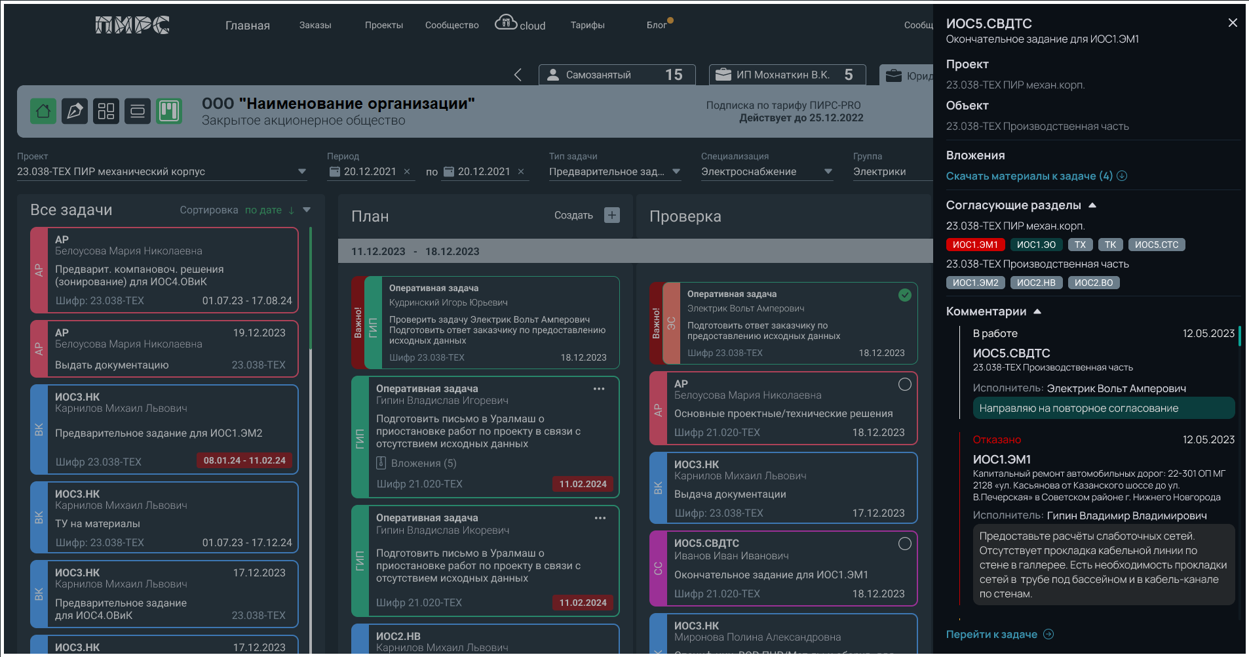The image size is (1249, 657).
Task: Click the ТХ tag
Action: [x=1080, y=245]
